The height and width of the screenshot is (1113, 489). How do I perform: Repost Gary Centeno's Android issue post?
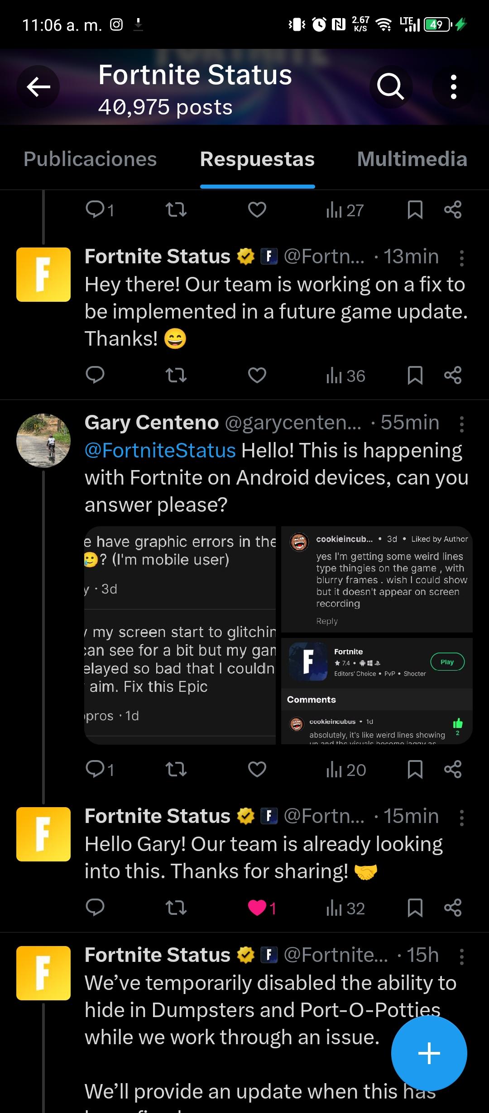pos(176,769)
